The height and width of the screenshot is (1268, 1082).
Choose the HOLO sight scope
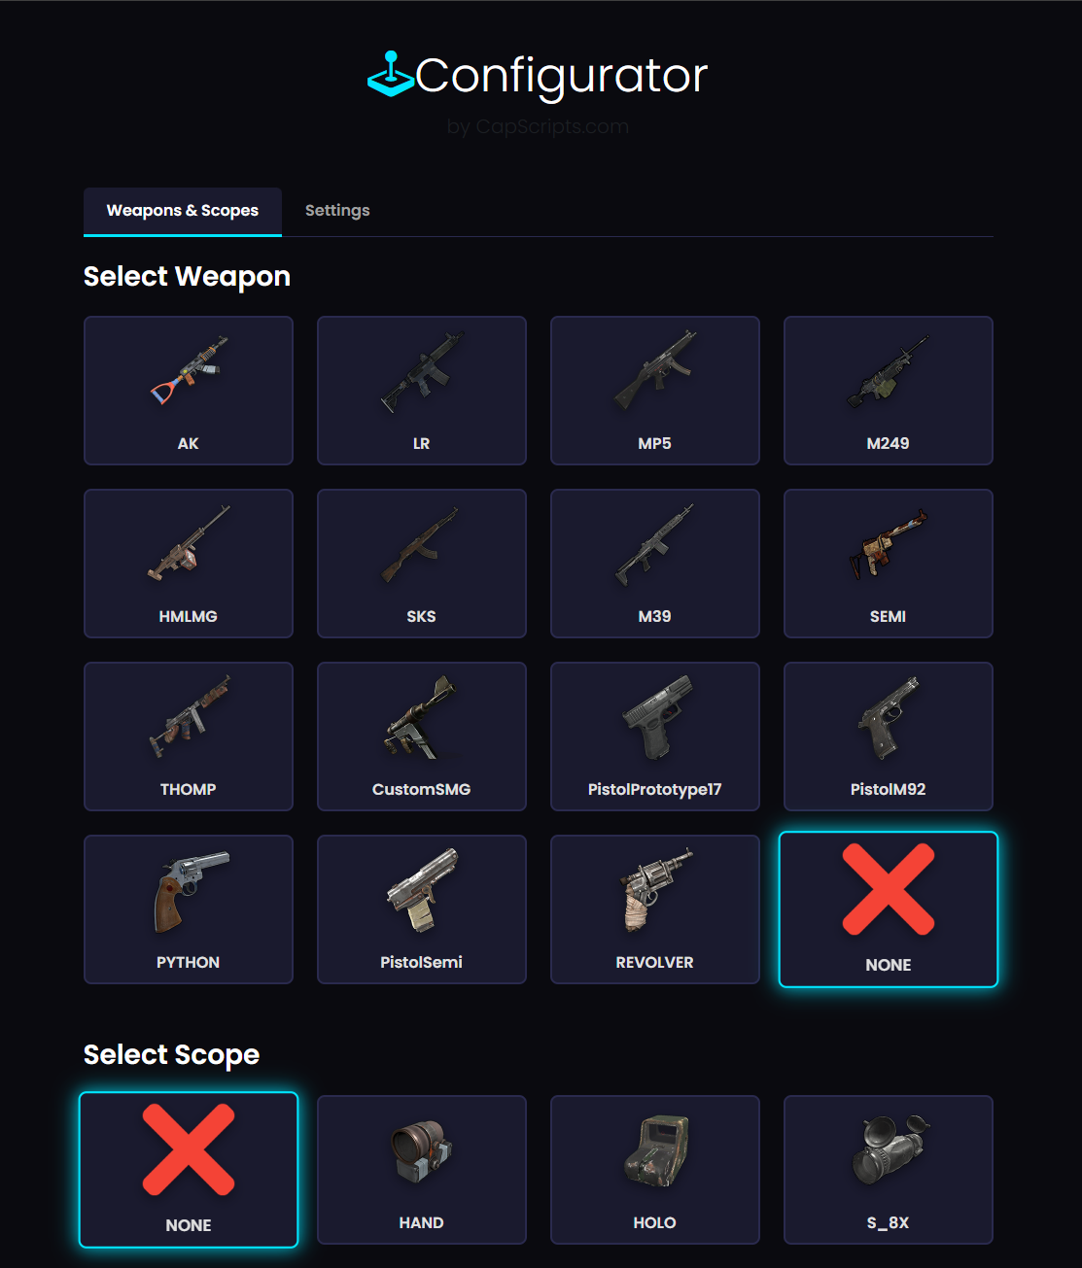(655, 1170)
